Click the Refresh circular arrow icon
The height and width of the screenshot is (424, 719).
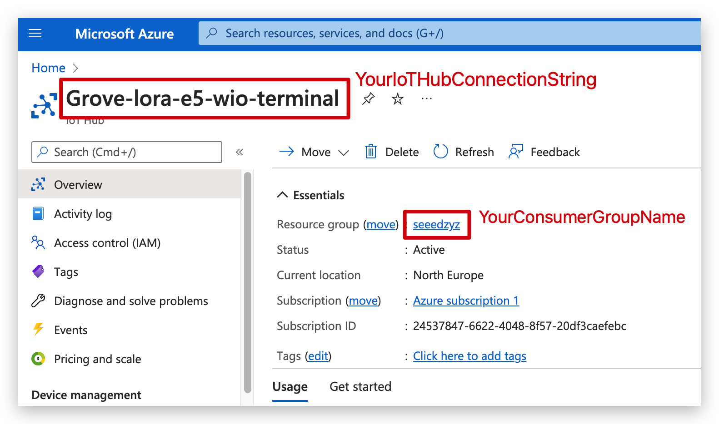tap(440, 152)
